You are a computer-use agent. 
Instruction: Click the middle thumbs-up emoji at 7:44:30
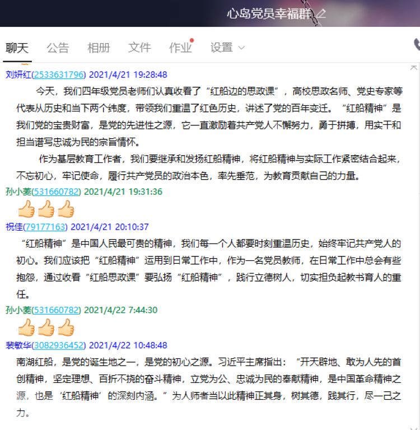(x=46, y=327)
